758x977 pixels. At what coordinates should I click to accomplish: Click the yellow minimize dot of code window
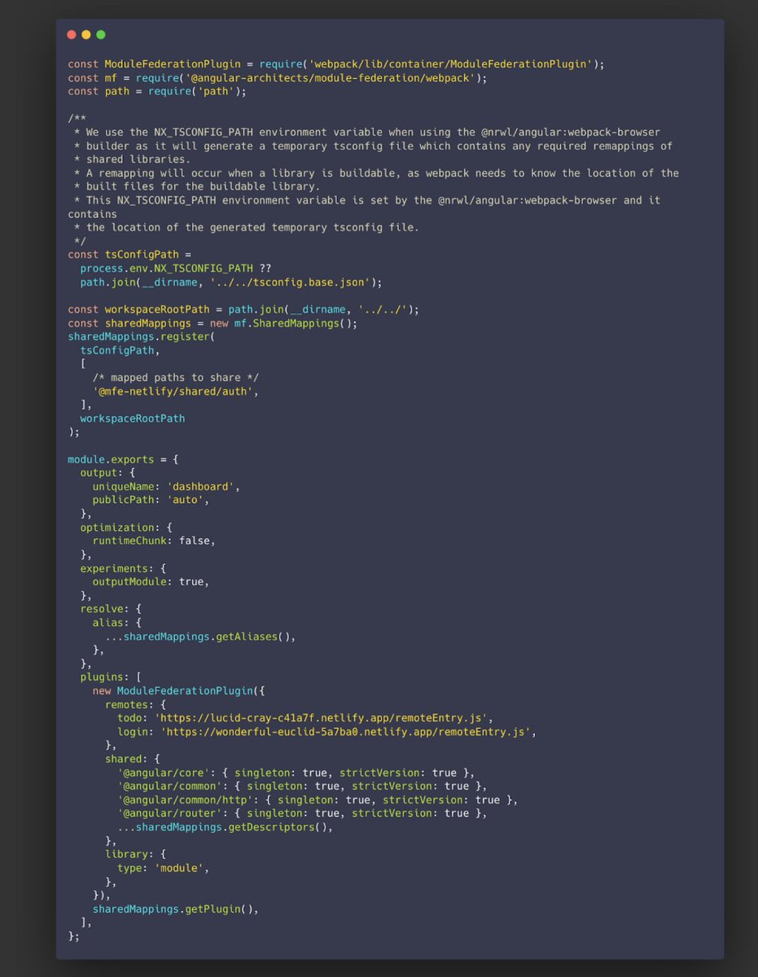point(86,34)
